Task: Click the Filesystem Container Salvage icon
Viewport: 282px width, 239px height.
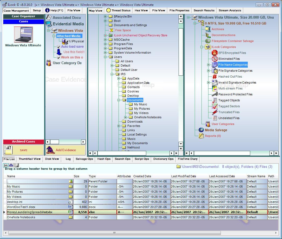Action: 208,41
